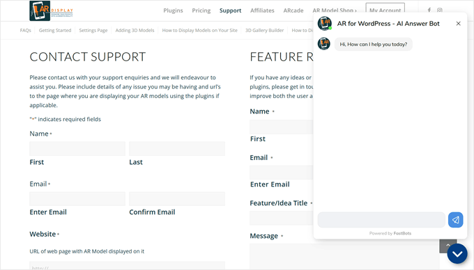Click the My Account button
The height and width of the screenshot is (270, 474).
pos(385,10)
